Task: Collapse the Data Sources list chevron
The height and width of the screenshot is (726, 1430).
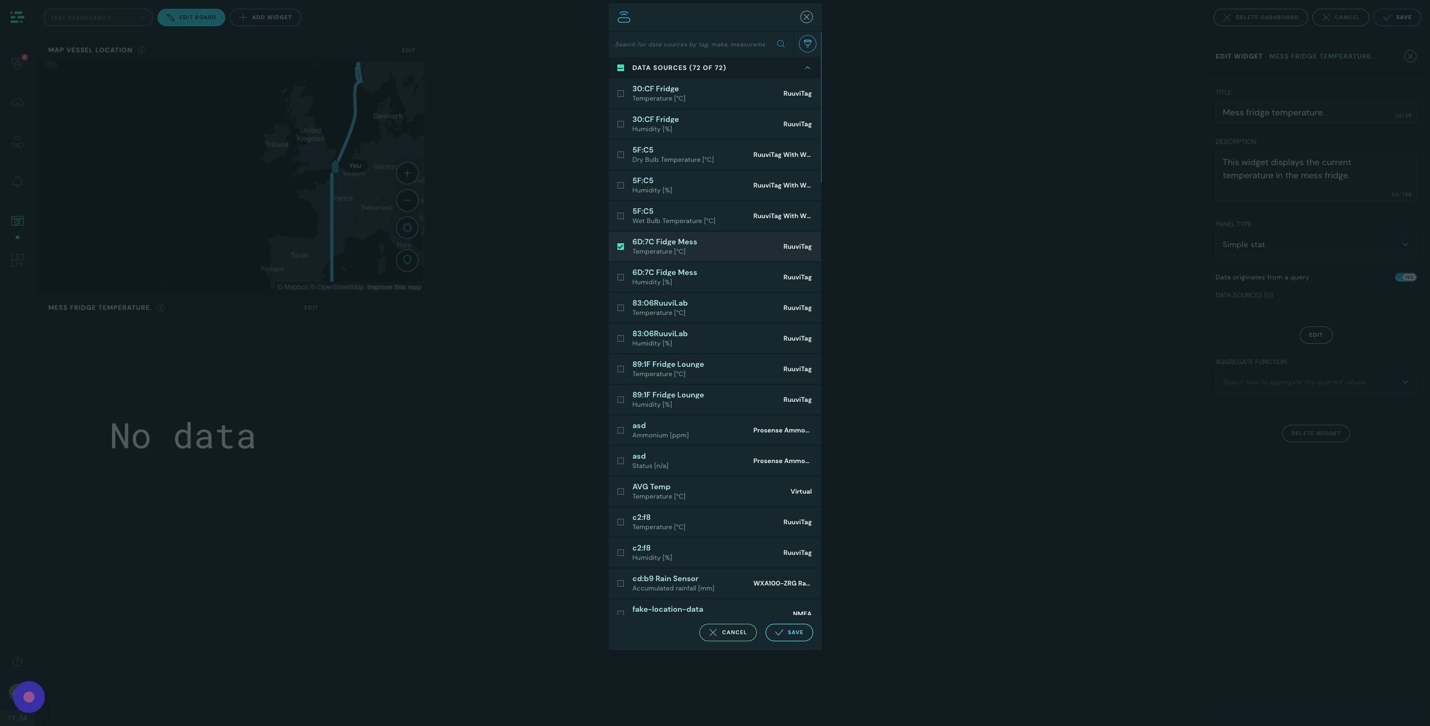Action: (x=807, y=68)
